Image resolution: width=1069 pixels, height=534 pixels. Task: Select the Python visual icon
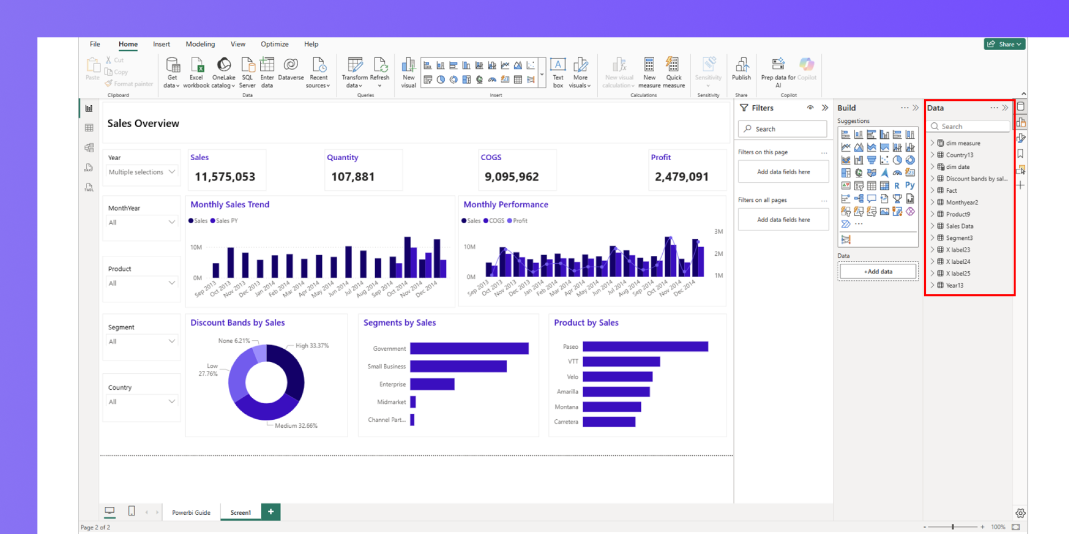pyautogui.click(x=910, y=186)
